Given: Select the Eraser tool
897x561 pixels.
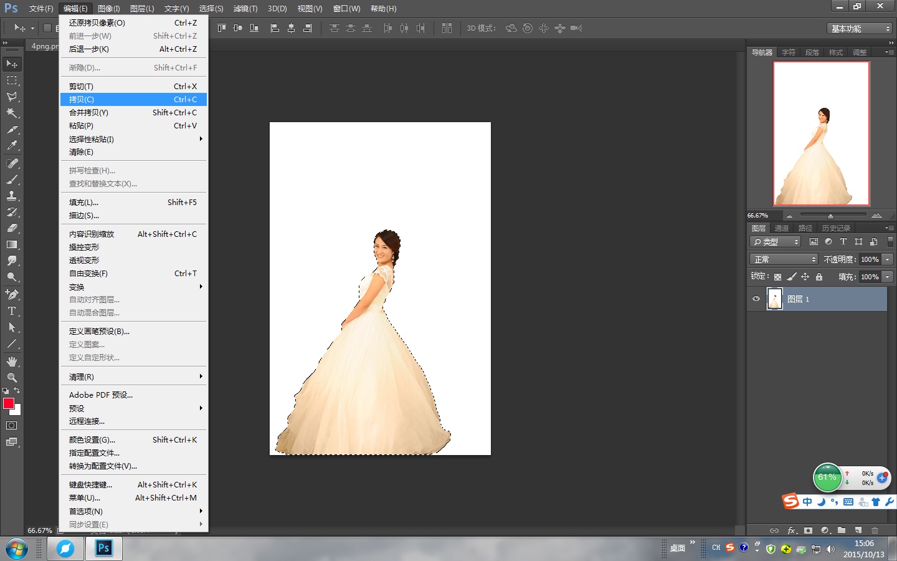Looking at the screenshot, I should (12, 228).
